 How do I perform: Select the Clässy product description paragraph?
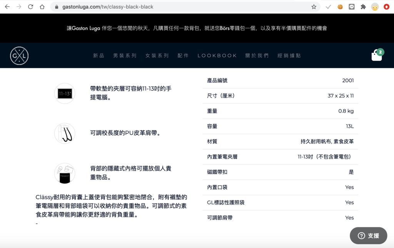(x=111, y=206)
